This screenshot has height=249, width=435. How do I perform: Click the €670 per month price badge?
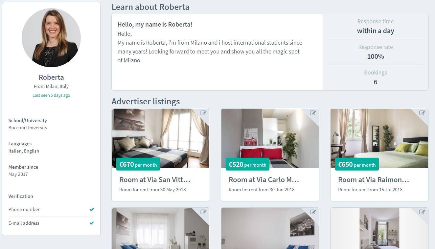point(138,164)
